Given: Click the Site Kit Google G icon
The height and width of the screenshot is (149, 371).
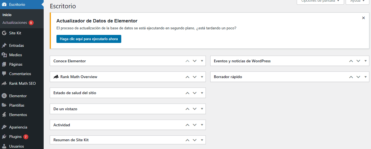Looking at the screenshot, I should click(4, 33).
